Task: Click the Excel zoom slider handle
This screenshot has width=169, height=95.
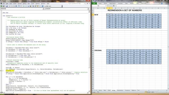Action: click(161, 92)
